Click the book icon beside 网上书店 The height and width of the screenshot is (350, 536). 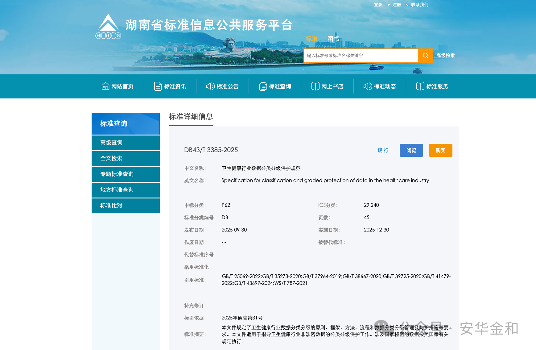coord(315,86)
